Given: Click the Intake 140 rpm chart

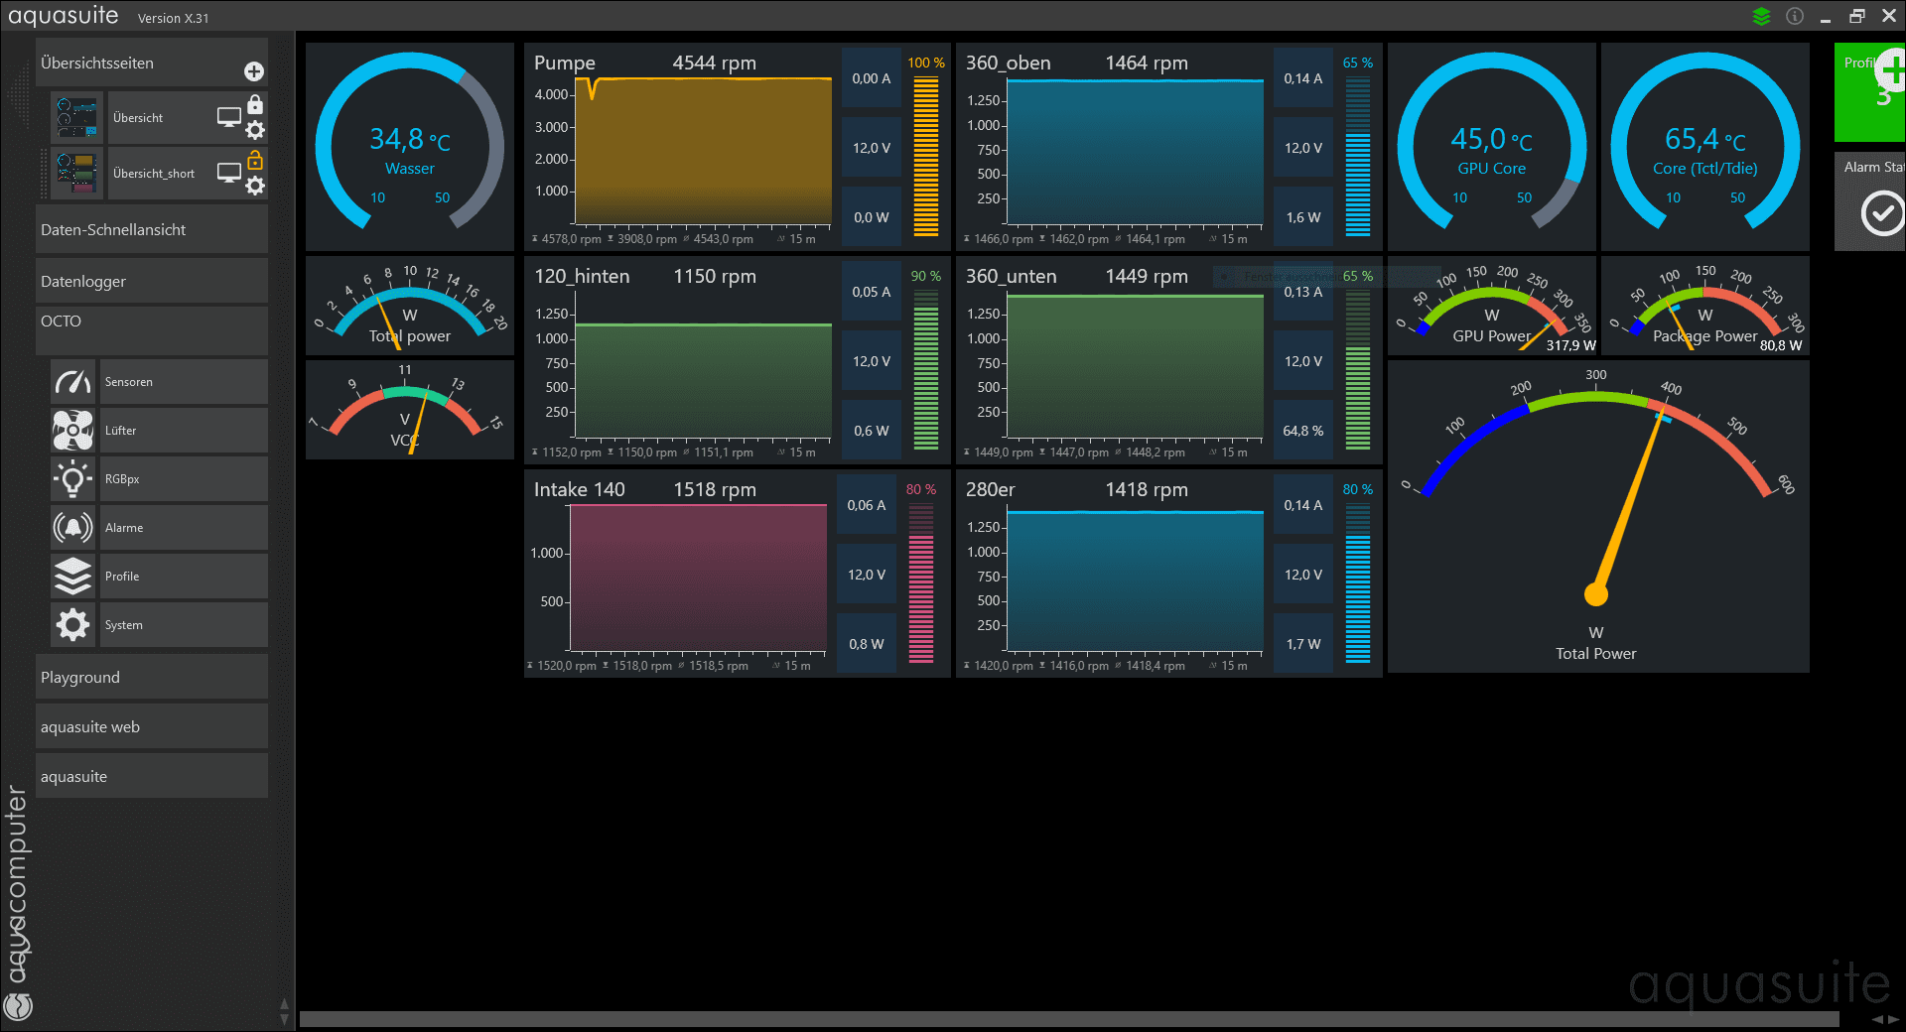Looking at the screenshot, I should [x=698, y=578].
